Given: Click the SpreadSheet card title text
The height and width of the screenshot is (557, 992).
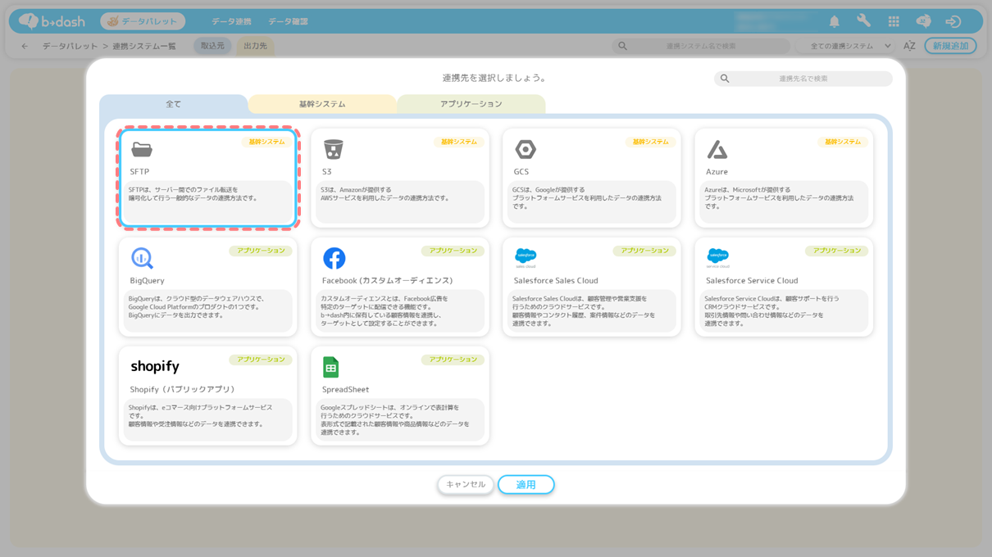Looking at the screenshot, I should 345,390.
